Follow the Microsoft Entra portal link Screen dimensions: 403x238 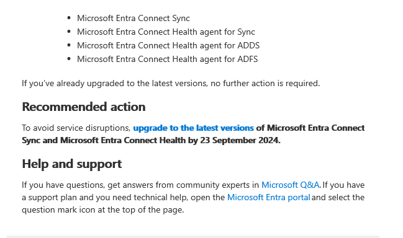269,197
